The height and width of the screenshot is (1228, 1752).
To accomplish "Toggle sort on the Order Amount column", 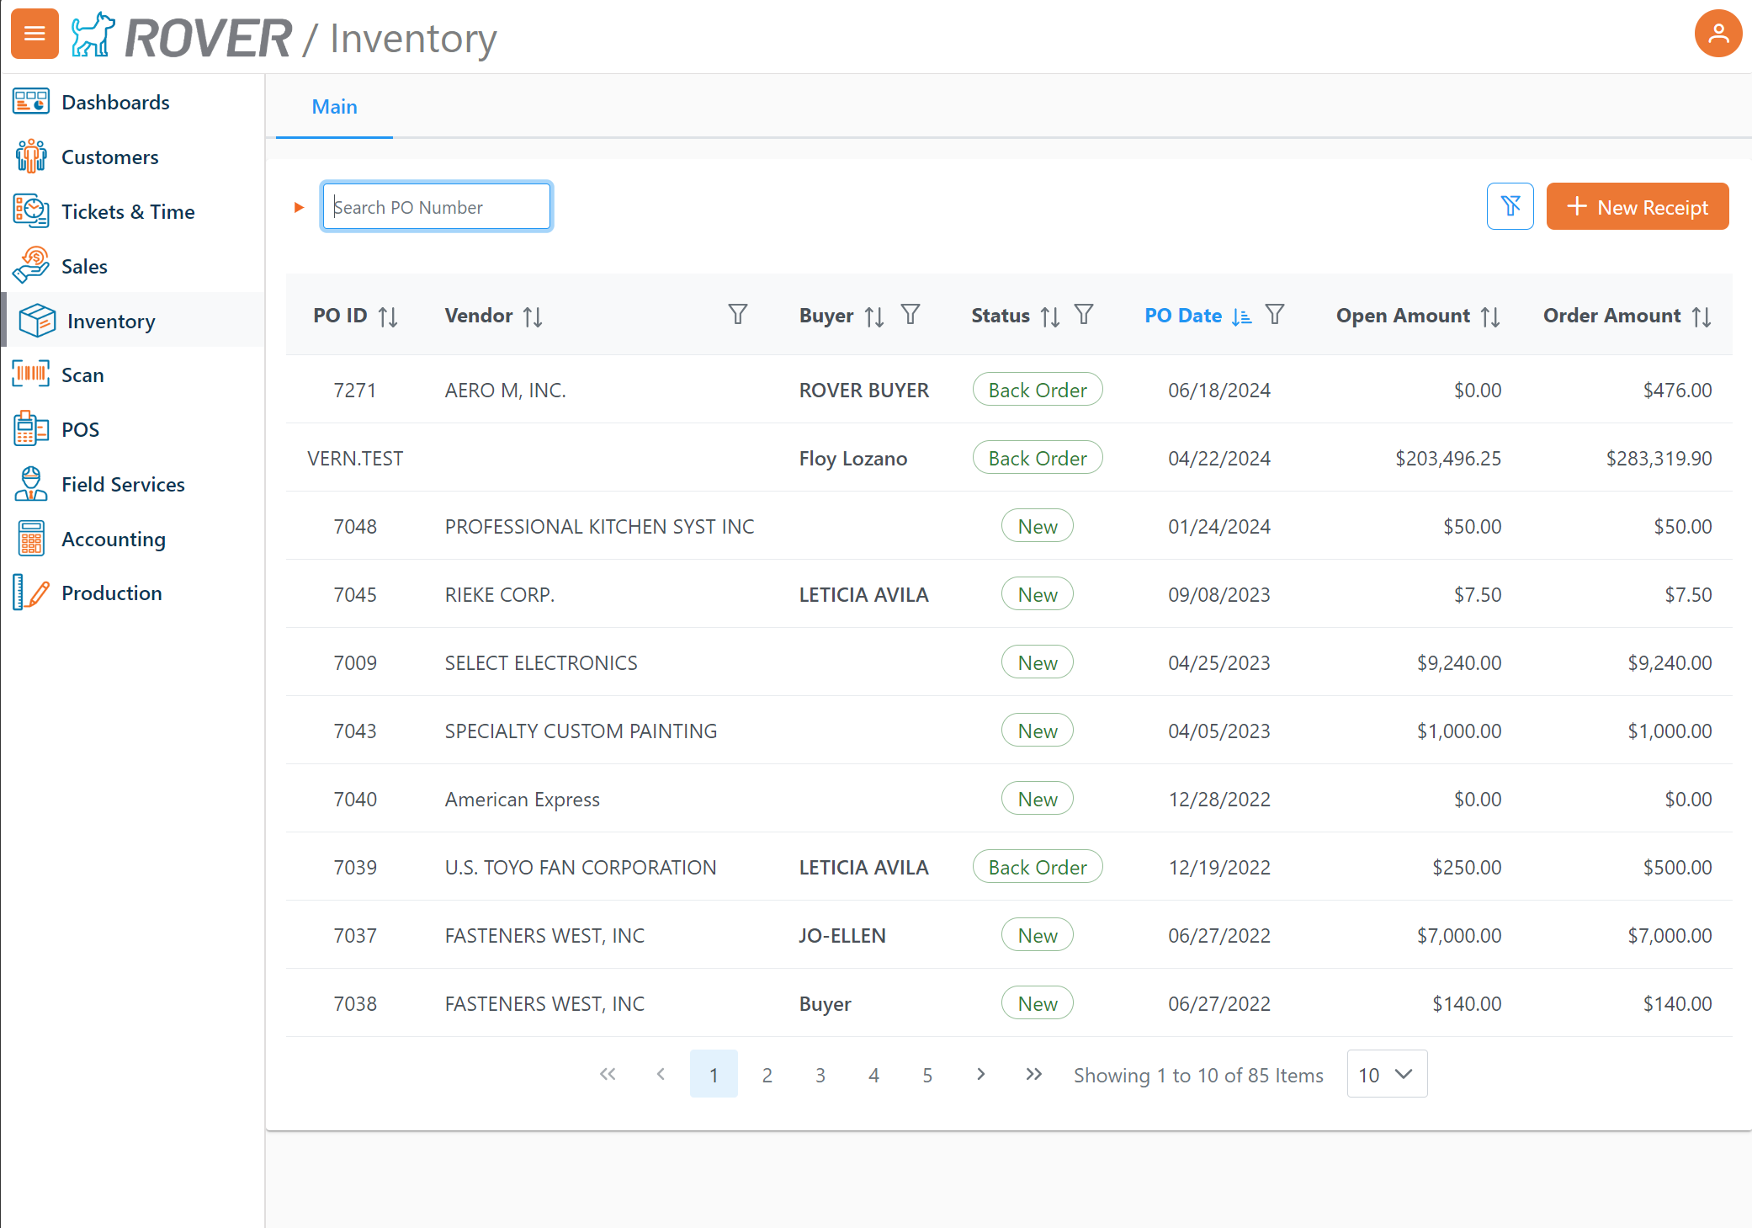I will click(x=1702, y=316).
